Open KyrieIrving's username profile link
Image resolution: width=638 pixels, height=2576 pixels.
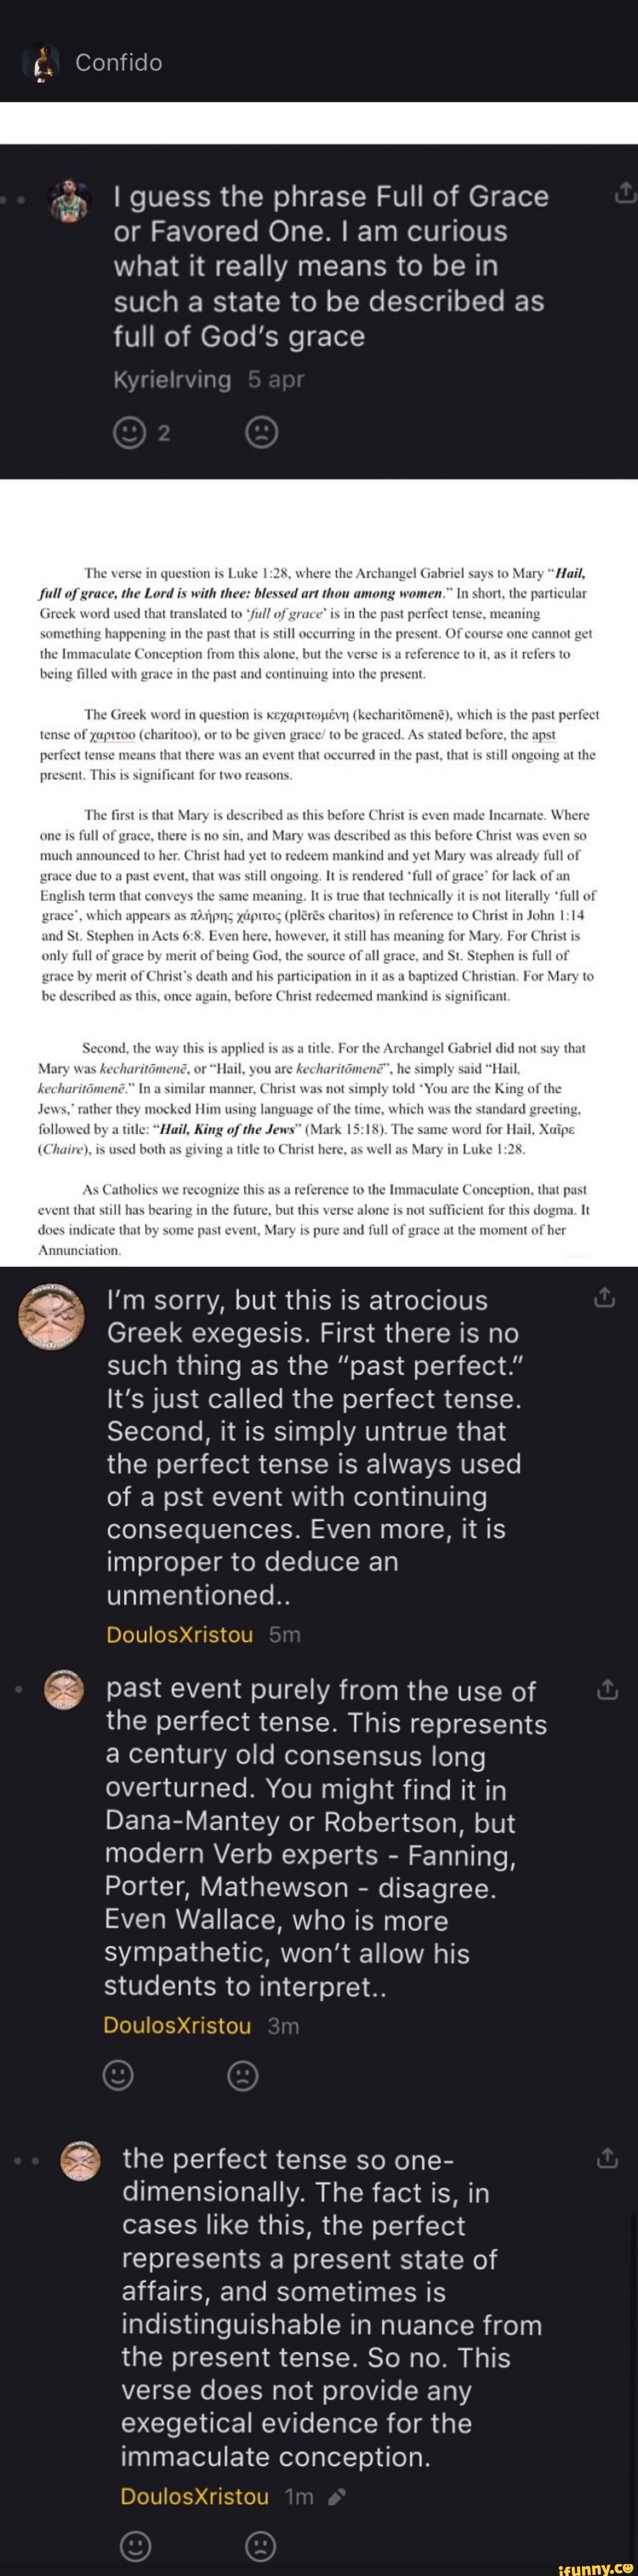pos(172,380)
